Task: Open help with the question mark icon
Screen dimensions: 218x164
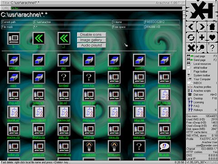Action: pyautogui.click(x=212, y=48)
